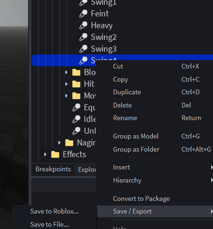The width and height of the screenshot is (213, 229).
Task: Click the Swing3 animation icon
Action: [83, 49]
